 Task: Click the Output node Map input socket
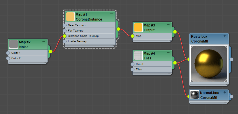tap(132, 36)
